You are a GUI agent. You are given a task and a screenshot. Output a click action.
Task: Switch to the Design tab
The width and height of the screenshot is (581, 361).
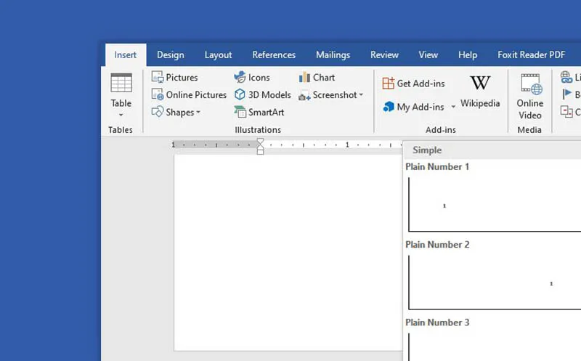(170, 55)
